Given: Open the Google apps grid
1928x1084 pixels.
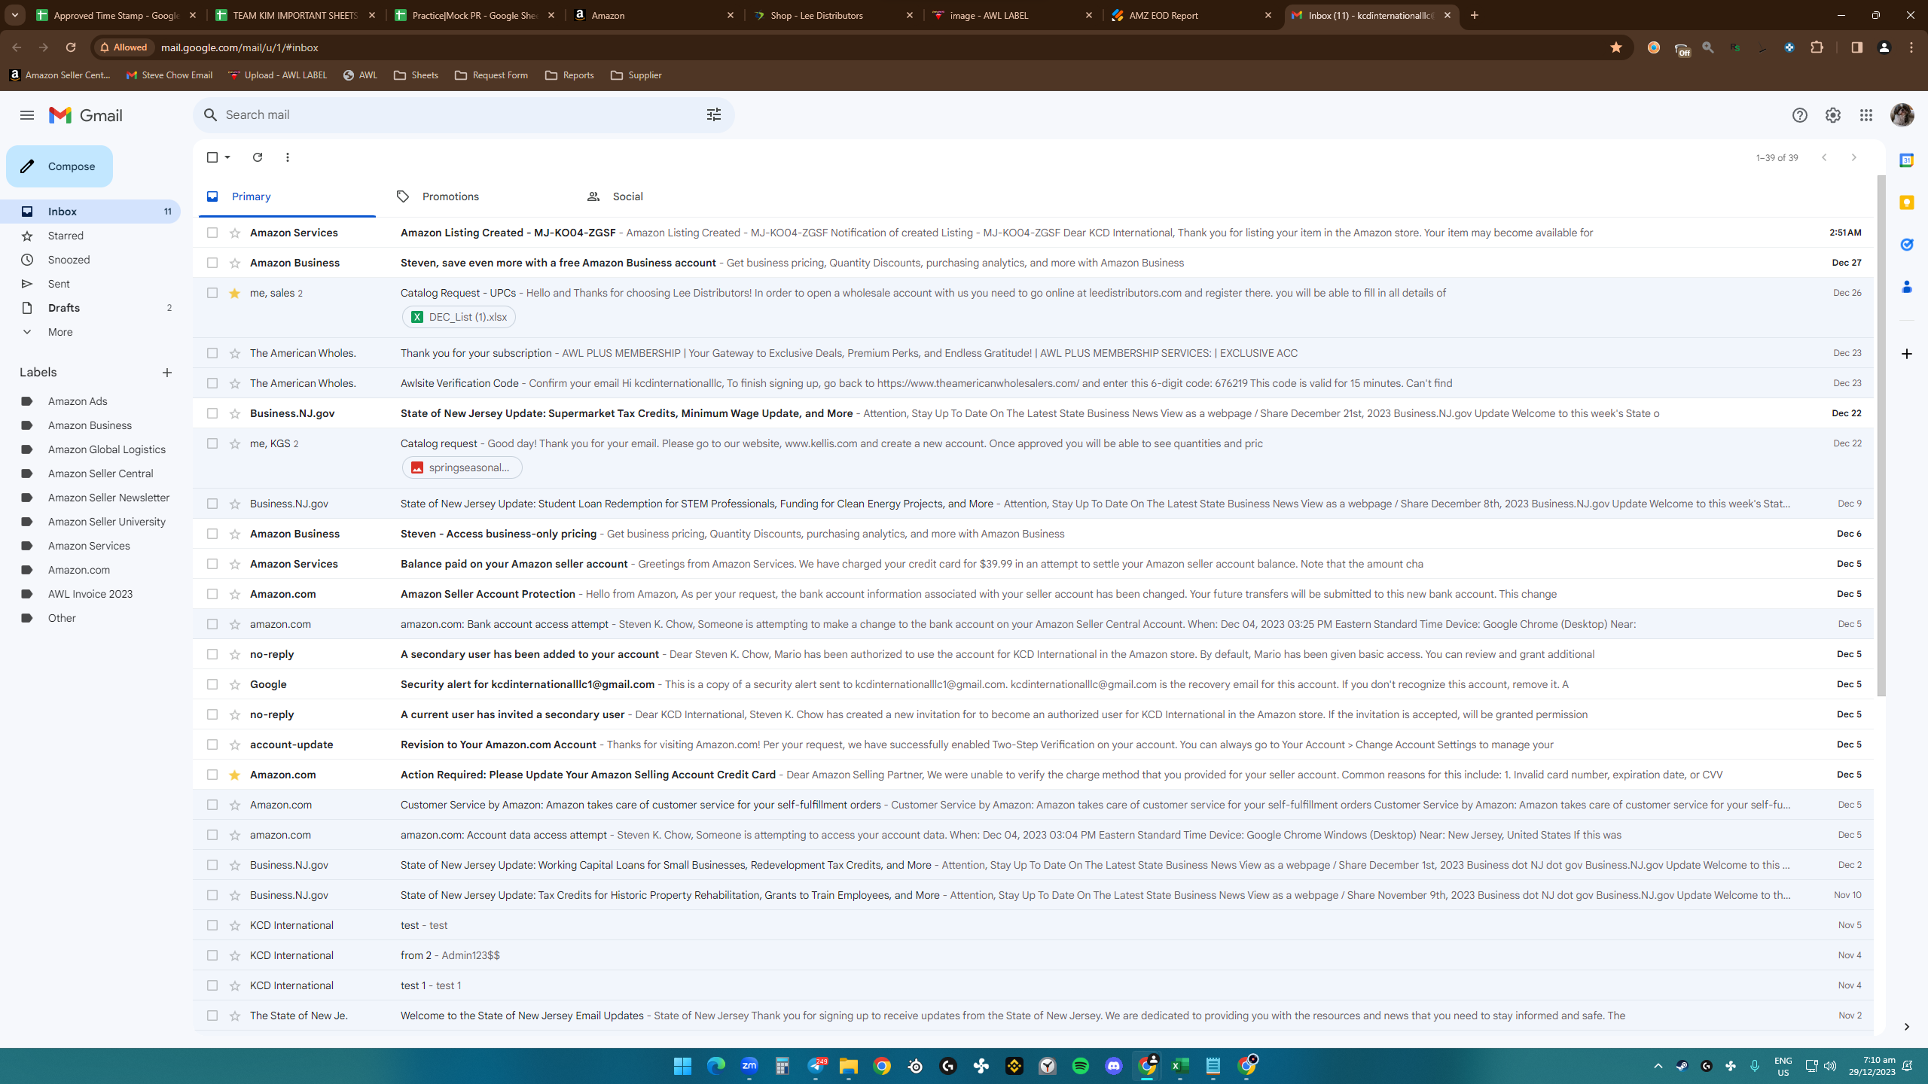Looking at the screenshot, I should 1865,115.
